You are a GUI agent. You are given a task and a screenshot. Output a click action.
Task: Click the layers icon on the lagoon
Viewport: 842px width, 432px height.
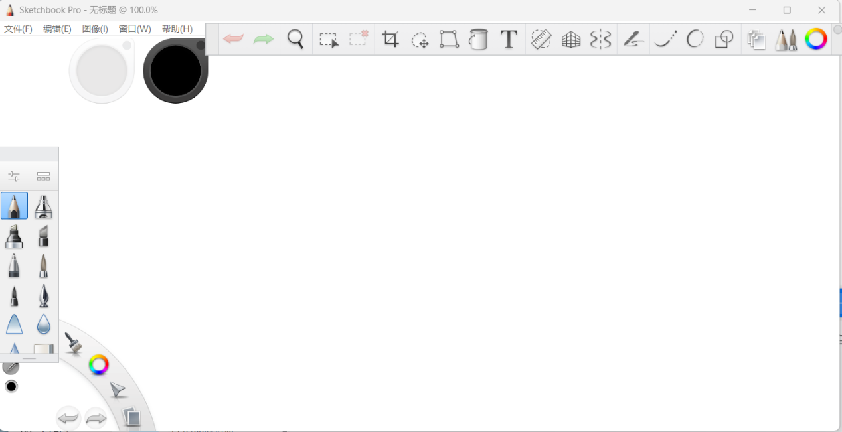coord(133,417)
